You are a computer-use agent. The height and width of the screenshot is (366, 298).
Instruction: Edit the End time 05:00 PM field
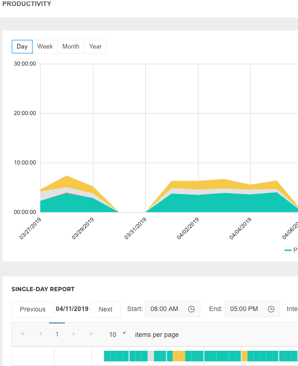pyautogui.click(x=252, y=309)
